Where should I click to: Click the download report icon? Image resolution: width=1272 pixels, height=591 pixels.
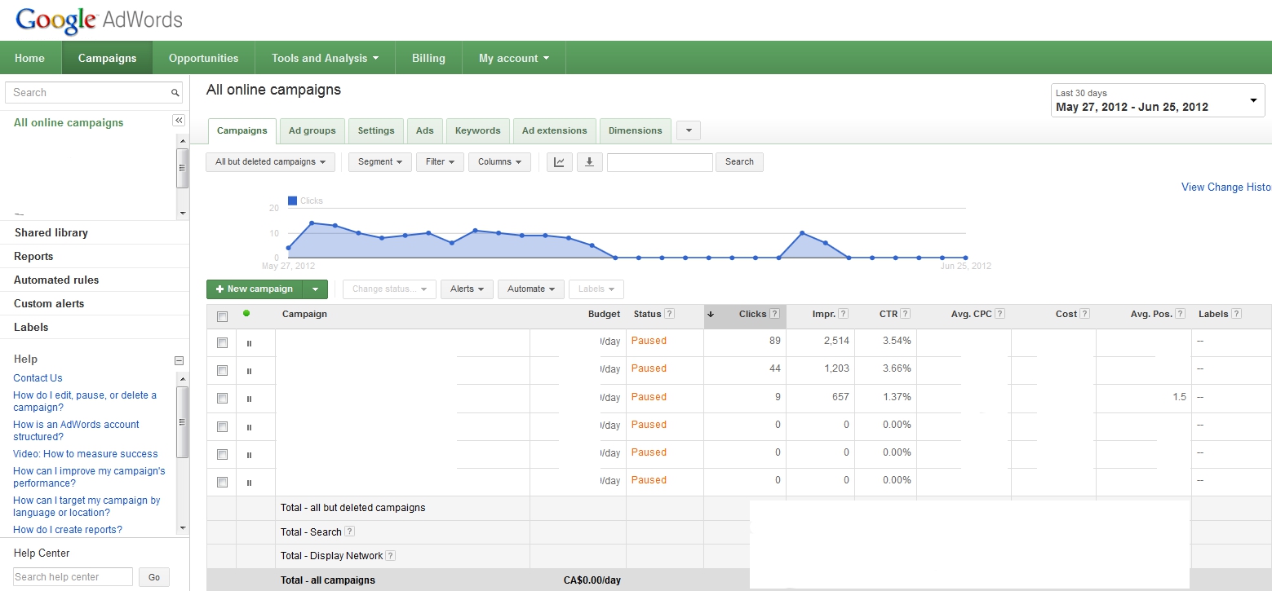tap(589, 162)
